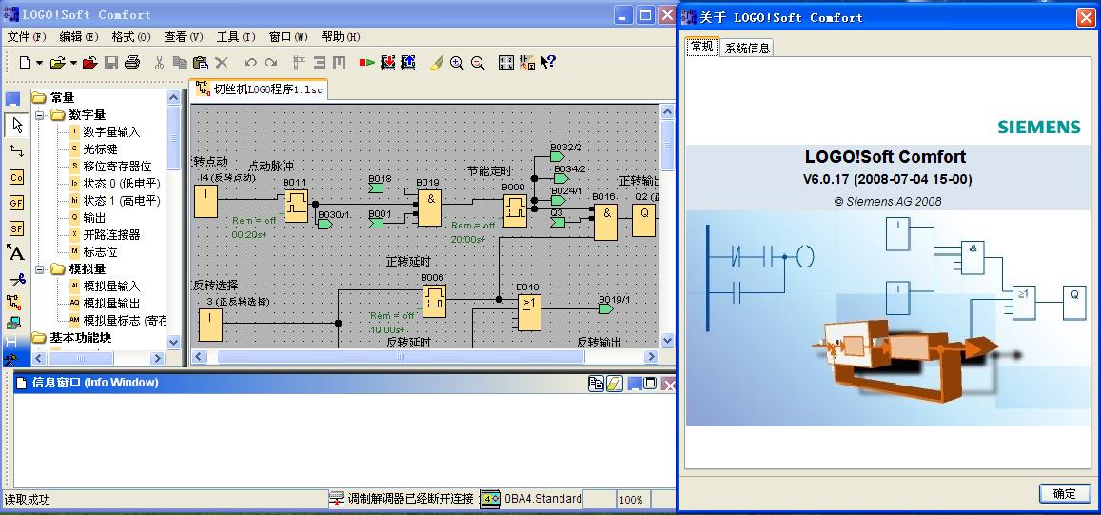Select 数字量输入 in the tree
1101x515 pixels.
[111, 132]
